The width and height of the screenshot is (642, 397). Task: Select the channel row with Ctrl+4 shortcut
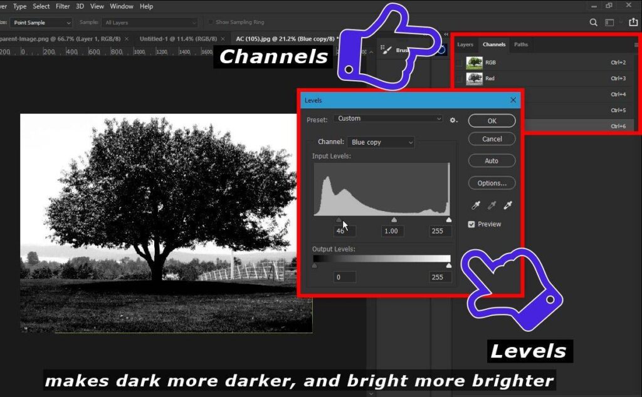[579, 95]
